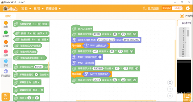Click fold arrow at code line 7
Screen dimensions: 193x102
tap(185, 43)
